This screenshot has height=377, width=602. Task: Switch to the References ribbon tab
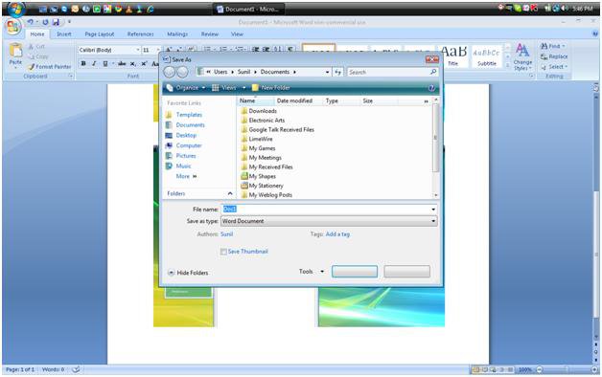click(x=140, y=34)
